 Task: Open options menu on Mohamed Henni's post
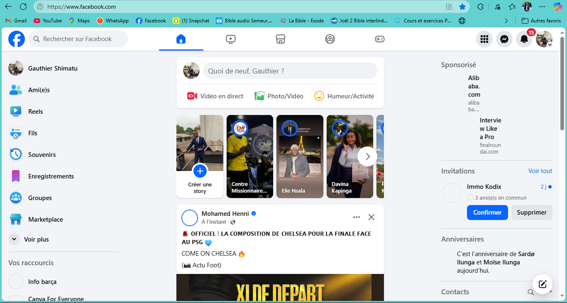click(x=356, y=217)
